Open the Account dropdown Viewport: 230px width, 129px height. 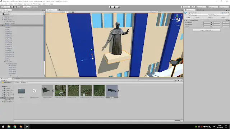click(x=201, y=7)
